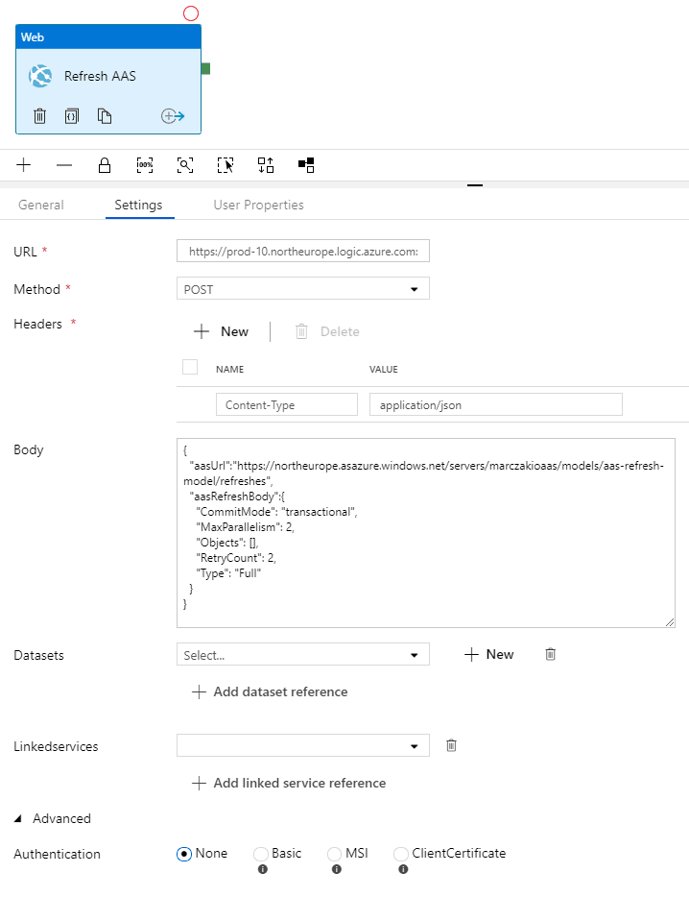Screen dimensions: 689x897
Task: Delete the linked service reference
Action: tap(451, 745)
